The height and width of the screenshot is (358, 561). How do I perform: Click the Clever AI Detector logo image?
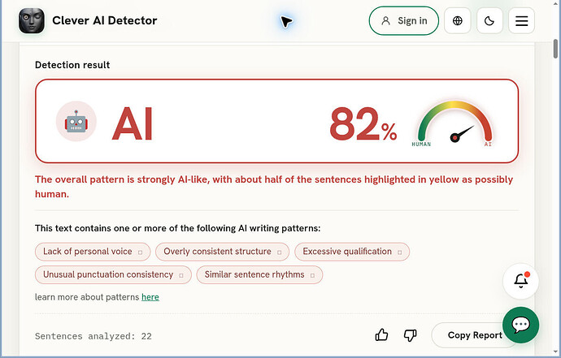(32, 21)
